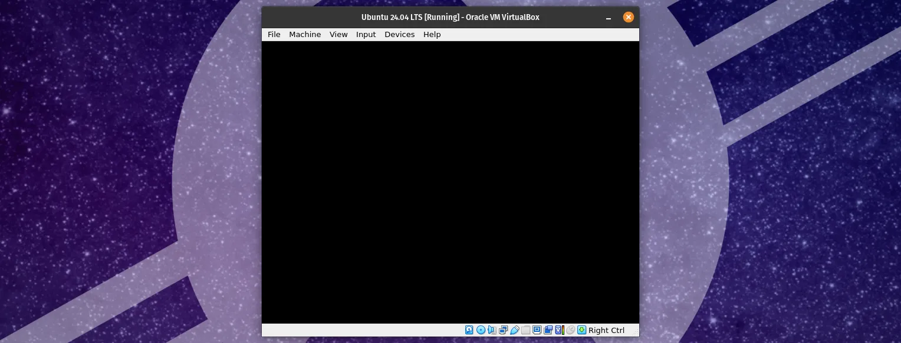Click the display settings status icon
Image resolution: width=901 pixels, height=343 pixels.
pyautogui.click(x=537, y=330)
